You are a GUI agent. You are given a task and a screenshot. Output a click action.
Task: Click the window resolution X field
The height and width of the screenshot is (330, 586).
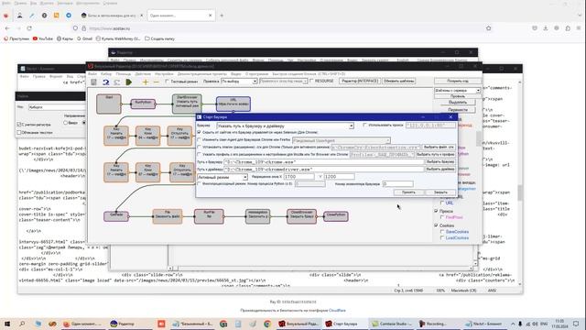pyautogui.click(x=299, y=177)
